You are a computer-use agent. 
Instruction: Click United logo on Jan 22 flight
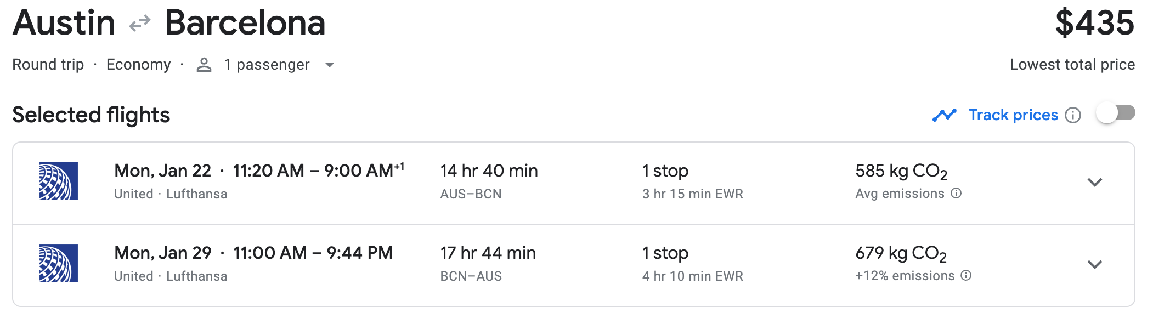point(59,181)
